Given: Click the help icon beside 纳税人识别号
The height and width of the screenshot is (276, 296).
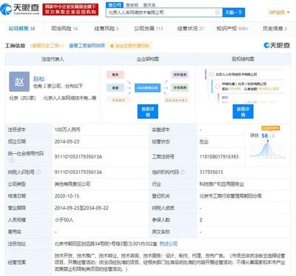Looking at the screenshot, I should tap(38, 172).
